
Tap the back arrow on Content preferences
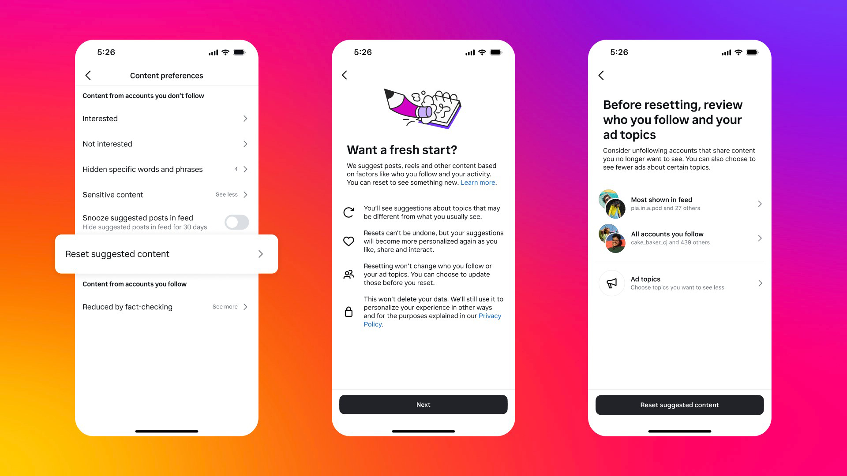pos(87,75)
